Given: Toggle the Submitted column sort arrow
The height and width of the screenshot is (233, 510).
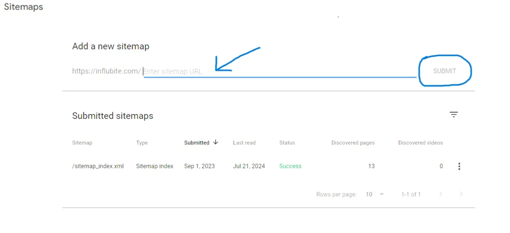Looking at the screenshot, I should [215, 142].
